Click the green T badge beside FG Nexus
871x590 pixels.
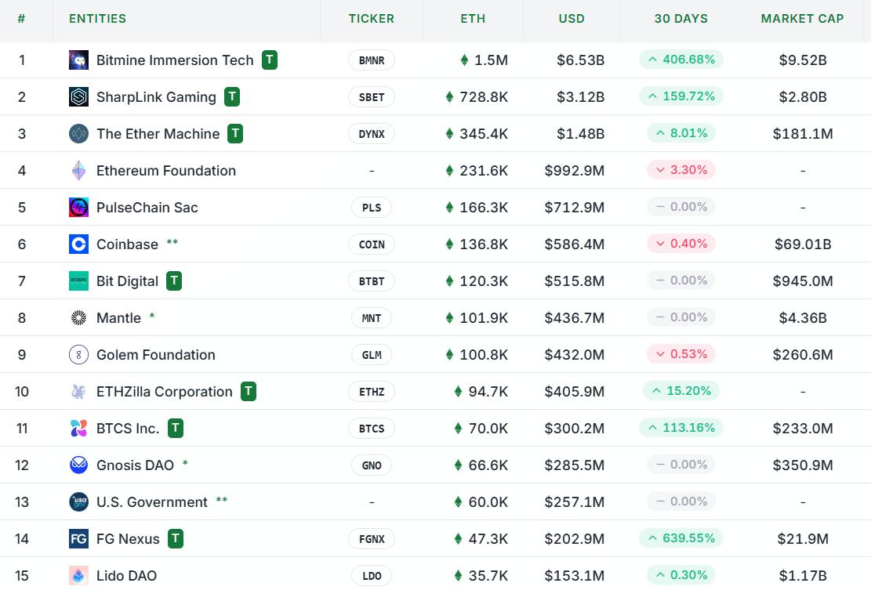(x=176, y=538)
